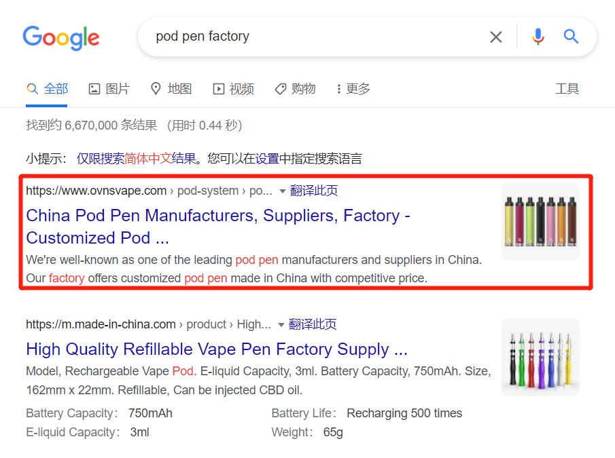The image size is (615, 458).
Task: Start voice search with microphone icon
Action: click(538, 37)
